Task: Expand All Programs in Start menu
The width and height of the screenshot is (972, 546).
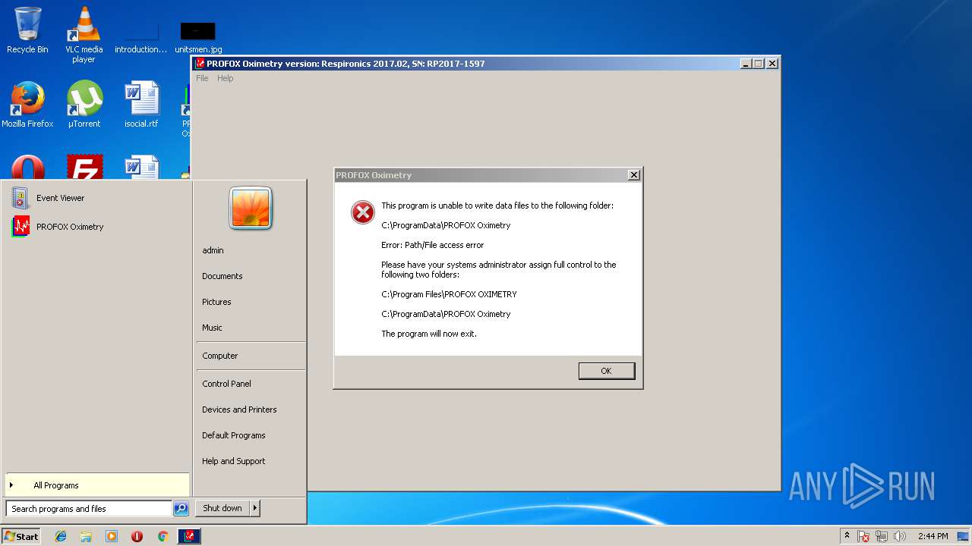Action: pyautogui.click(x=97, y=485)
